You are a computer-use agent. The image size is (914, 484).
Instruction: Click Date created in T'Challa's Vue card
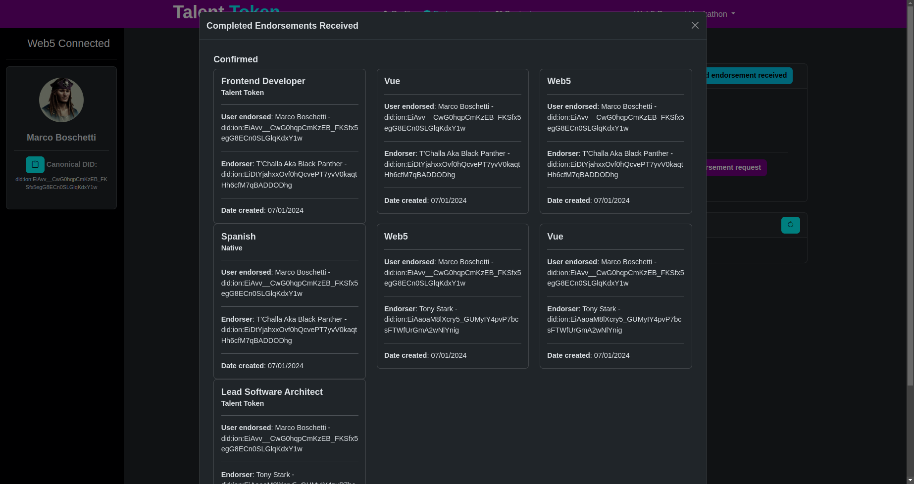click(425, 200)
